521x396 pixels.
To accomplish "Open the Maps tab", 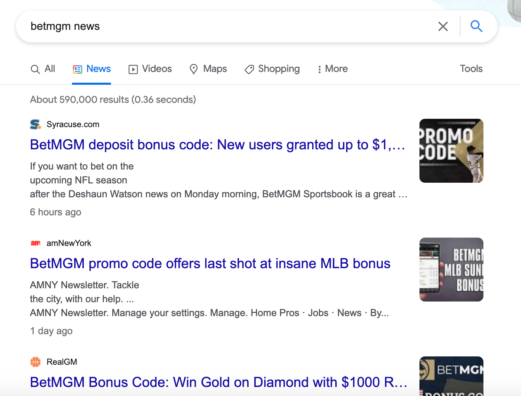I will click(x=208, y=69).
